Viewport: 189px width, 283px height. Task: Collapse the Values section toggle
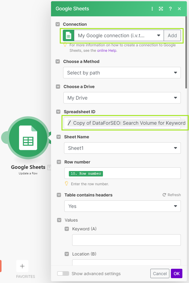tap(59, 220)
